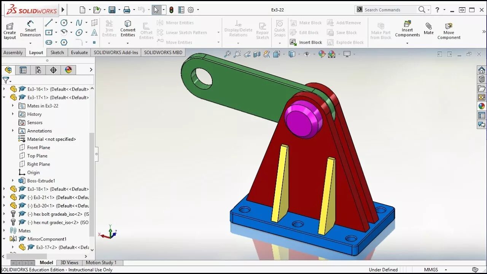Click Make Part from Block
Screen dimensions: 487x274
click(380, 30)
